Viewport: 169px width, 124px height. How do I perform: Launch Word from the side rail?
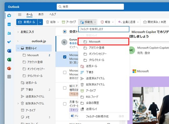[9, 51]
